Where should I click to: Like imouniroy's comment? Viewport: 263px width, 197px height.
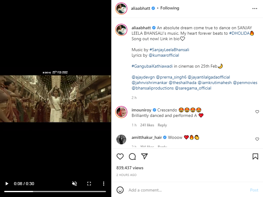[x=257, y=112]
